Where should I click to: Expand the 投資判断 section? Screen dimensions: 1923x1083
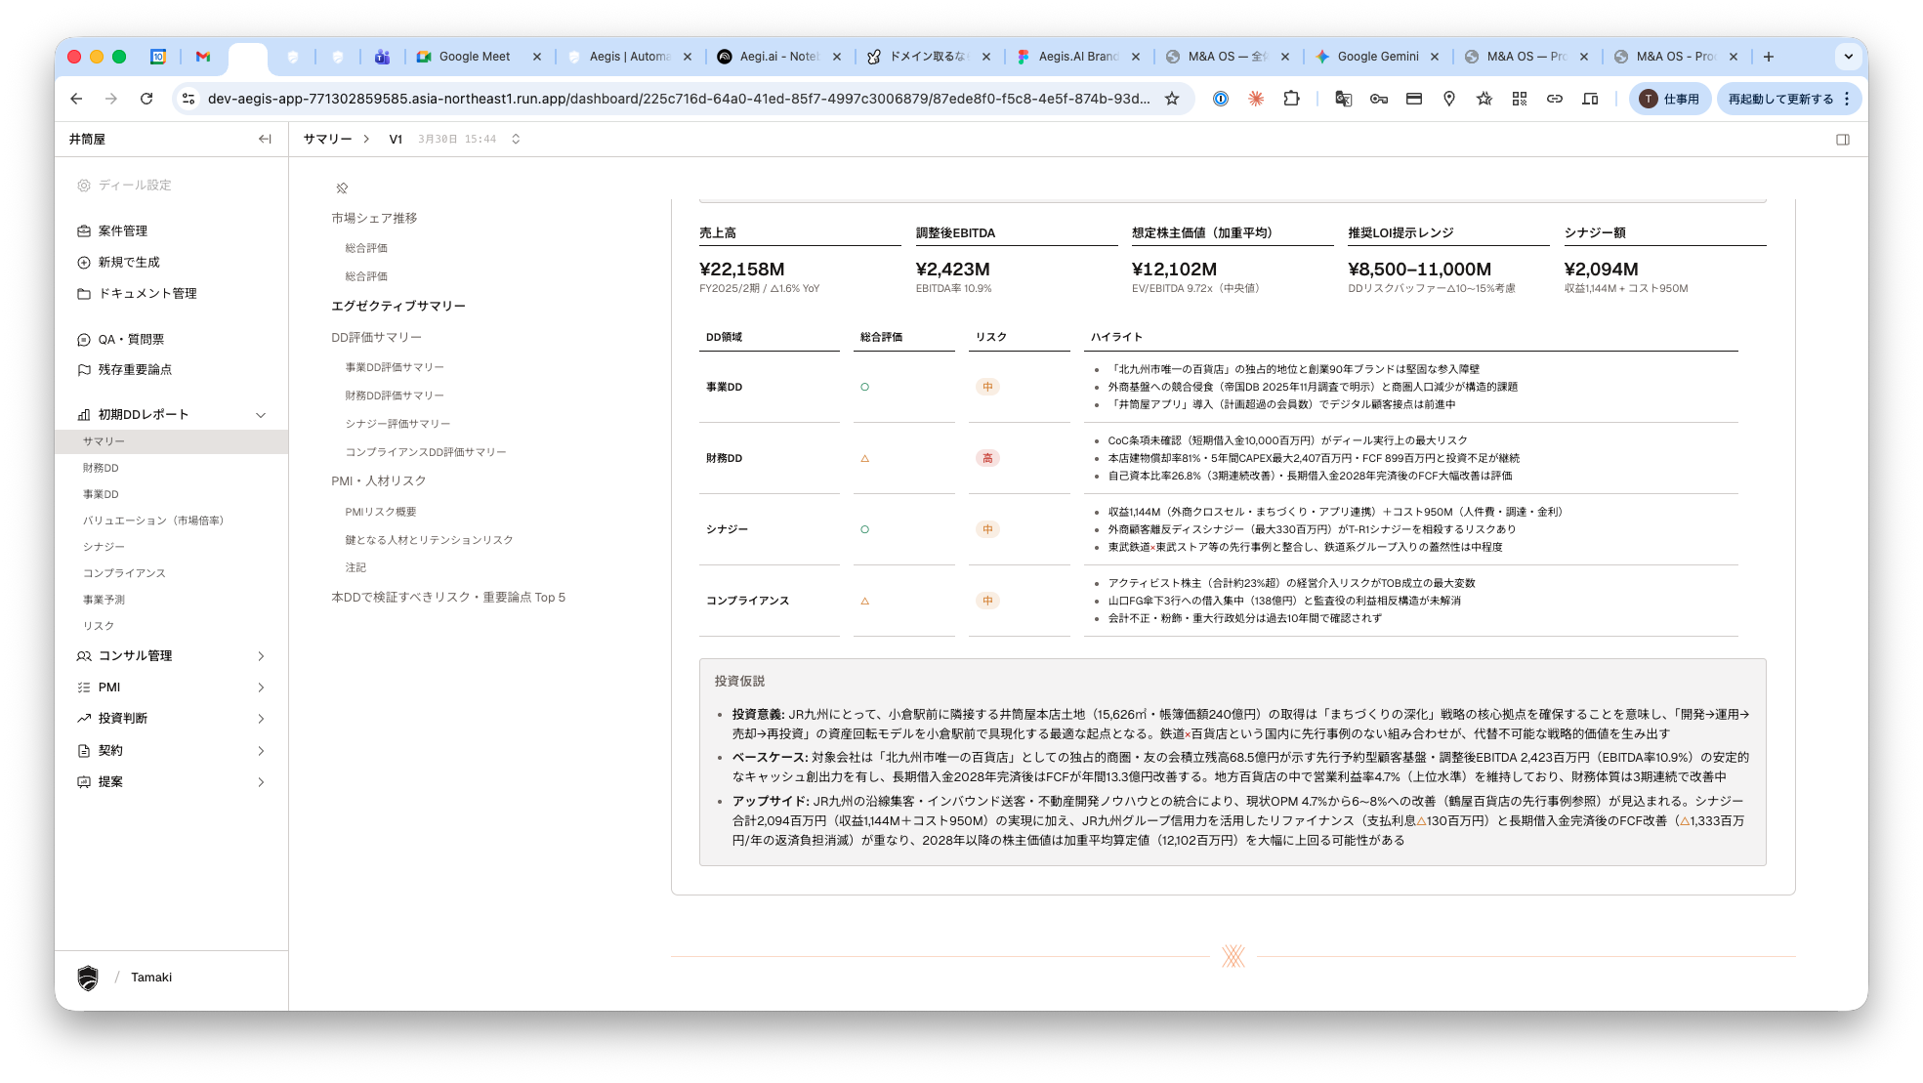click(x=261, y=719)
